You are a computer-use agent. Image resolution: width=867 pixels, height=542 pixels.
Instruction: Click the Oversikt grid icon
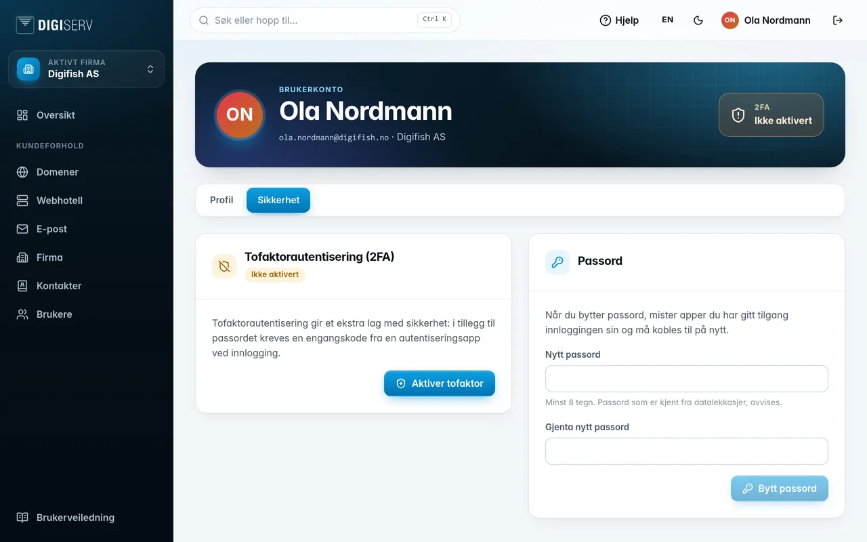22,115
